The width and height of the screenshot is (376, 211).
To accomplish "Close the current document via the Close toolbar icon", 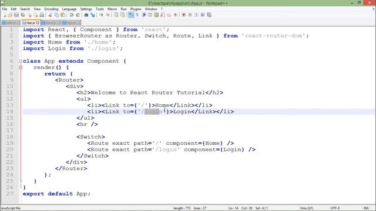I will coord(29,15).
